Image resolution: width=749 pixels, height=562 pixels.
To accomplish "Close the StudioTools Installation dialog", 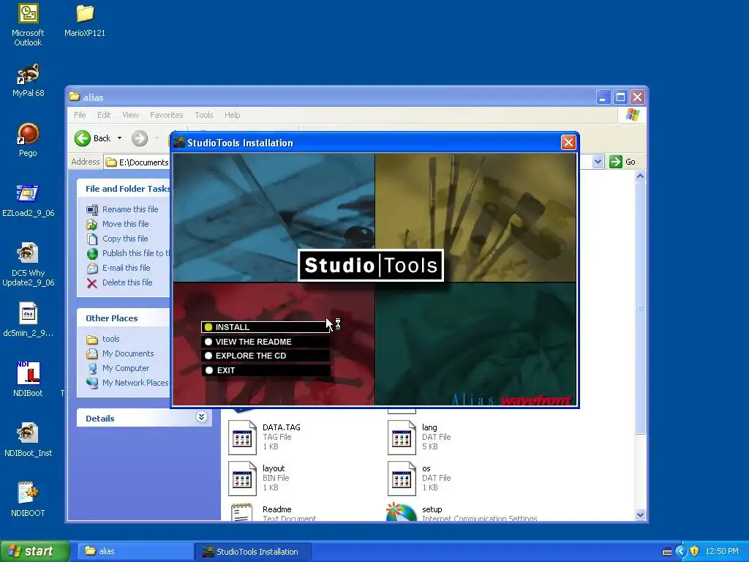I will point(568,143).
